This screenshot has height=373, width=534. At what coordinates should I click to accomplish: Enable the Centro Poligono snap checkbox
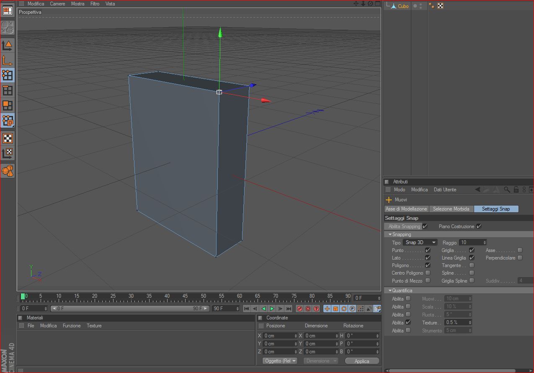[428, 273]
